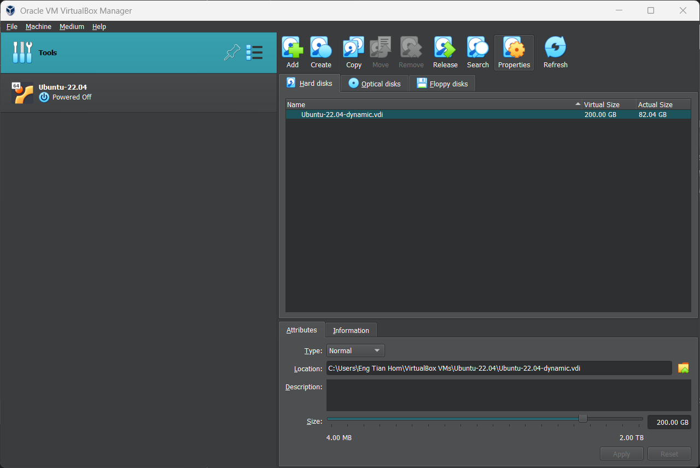This screenshot has width=700, height=468.
Task: Refresh the media list
Action: (x=555, y=53)
